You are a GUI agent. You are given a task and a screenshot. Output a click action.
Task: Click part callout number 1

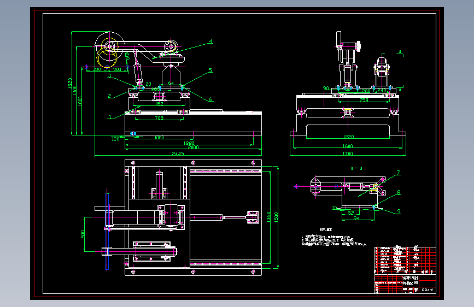110,117
